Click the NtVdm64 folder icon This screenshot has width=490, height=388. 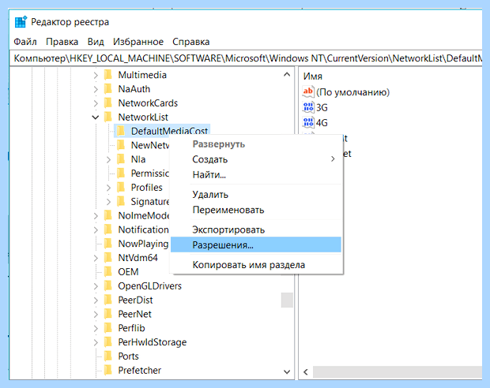(108, 258)
